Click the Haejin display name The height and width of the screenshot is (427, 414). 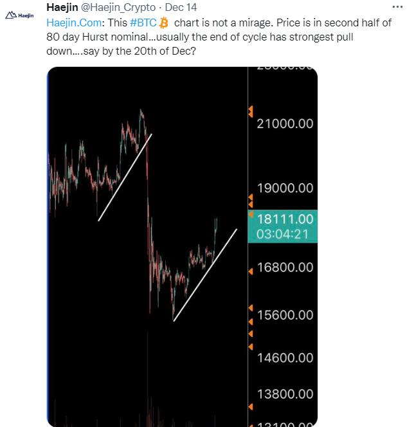pos(62,7)
